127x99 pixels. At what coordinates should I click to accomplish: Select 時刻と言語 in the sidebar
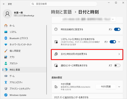25,70
